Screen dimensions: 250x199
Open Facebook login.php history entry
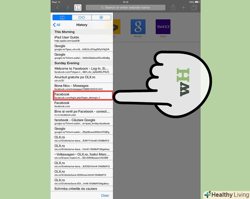coord(83,96)
